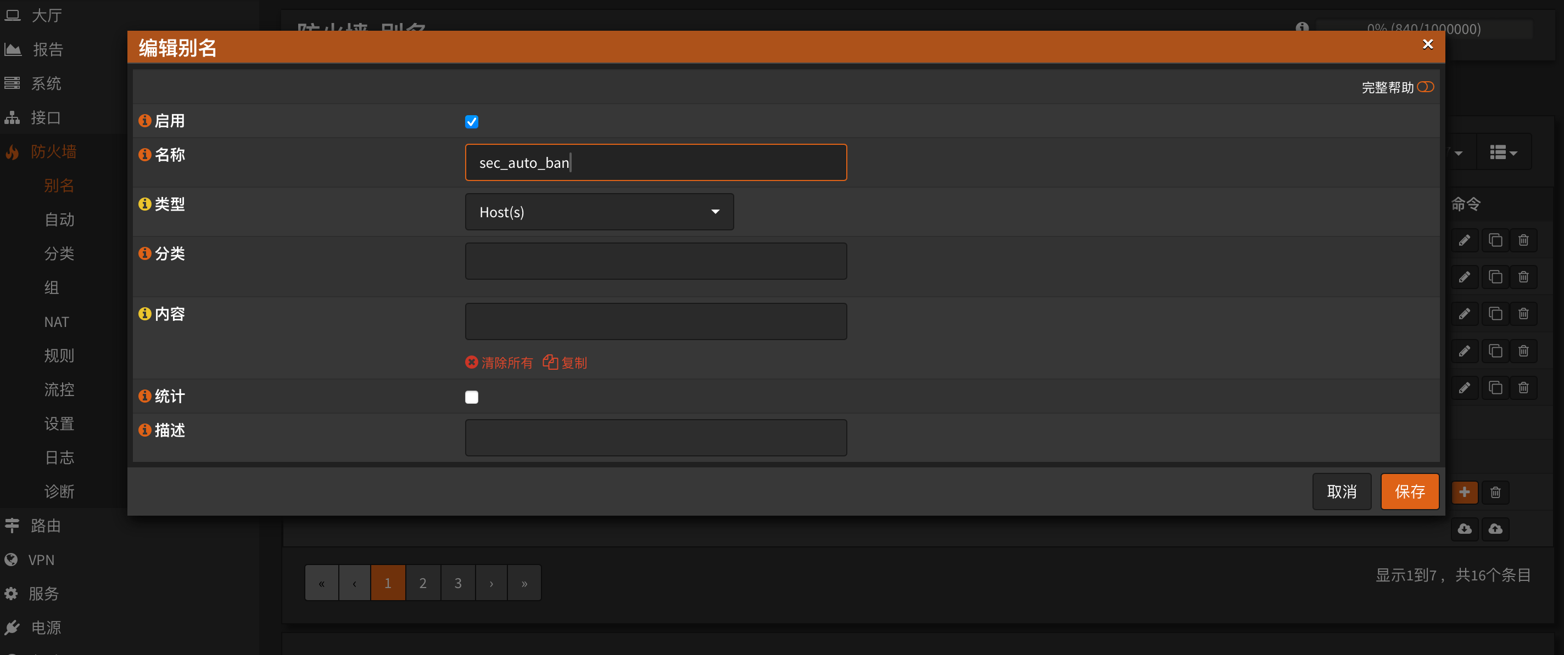Open the NAT sidebar menu item
1564x655 pixels.
point(57,322)
